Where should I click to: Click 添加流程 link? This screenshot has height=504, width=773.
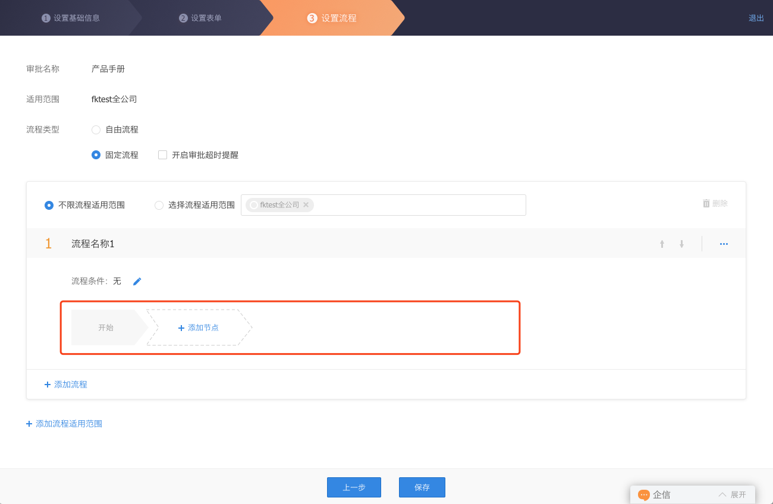65,385
